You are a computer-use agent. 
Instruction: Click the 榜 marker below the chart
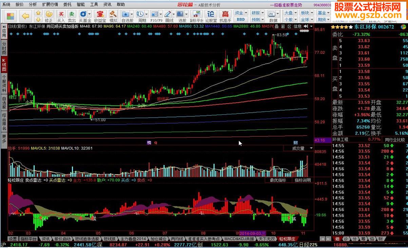click(149, 142)
